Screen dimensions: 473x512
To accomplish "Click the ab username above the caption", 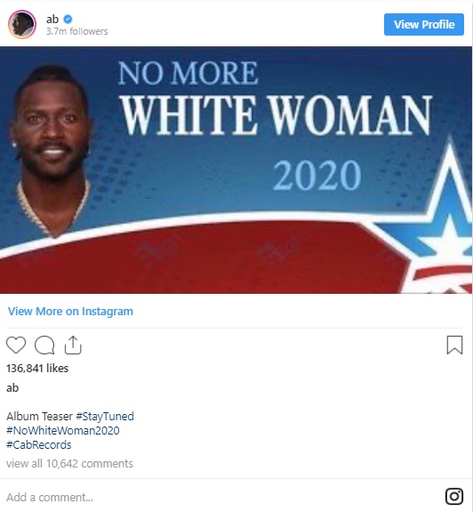I will click(x=12, y=388).
